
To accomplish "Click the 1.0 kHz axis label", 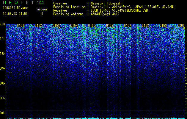I will [2, 54].
